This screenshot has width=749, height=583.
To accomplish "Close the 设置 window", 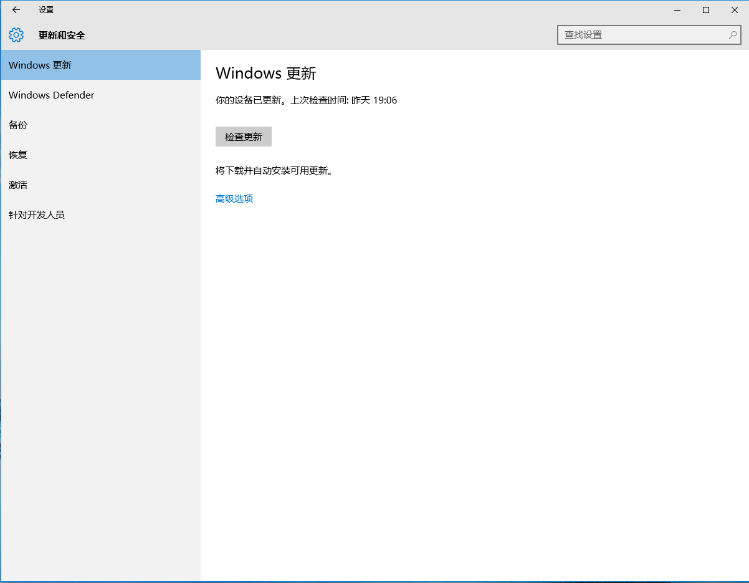I will click(735, 10).
